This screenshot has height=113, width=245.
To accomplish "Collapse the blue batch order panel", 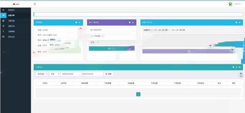I will click(x=240, y=23).
